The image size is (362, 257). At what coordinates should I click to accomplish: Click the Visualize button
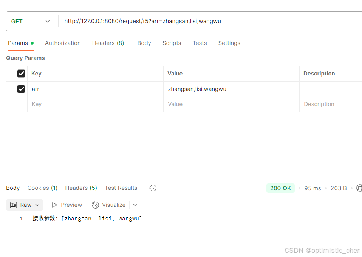click(x=108, y=205)
